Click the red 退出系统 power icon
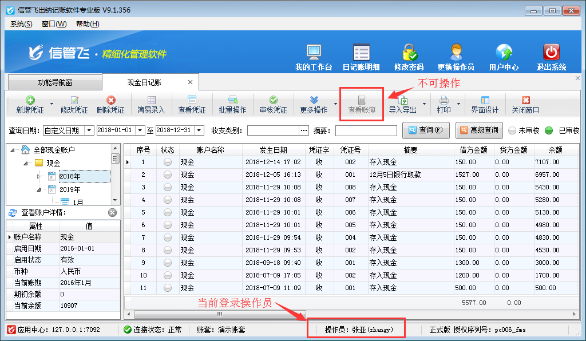Image resolution: width=586 pixels, height=341 pixels. tap(551, 53)
